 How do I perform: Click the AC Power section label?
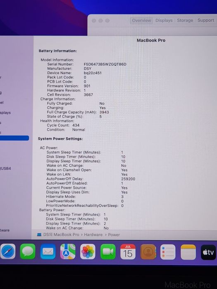pyautogui.click(x=49, y=148)
